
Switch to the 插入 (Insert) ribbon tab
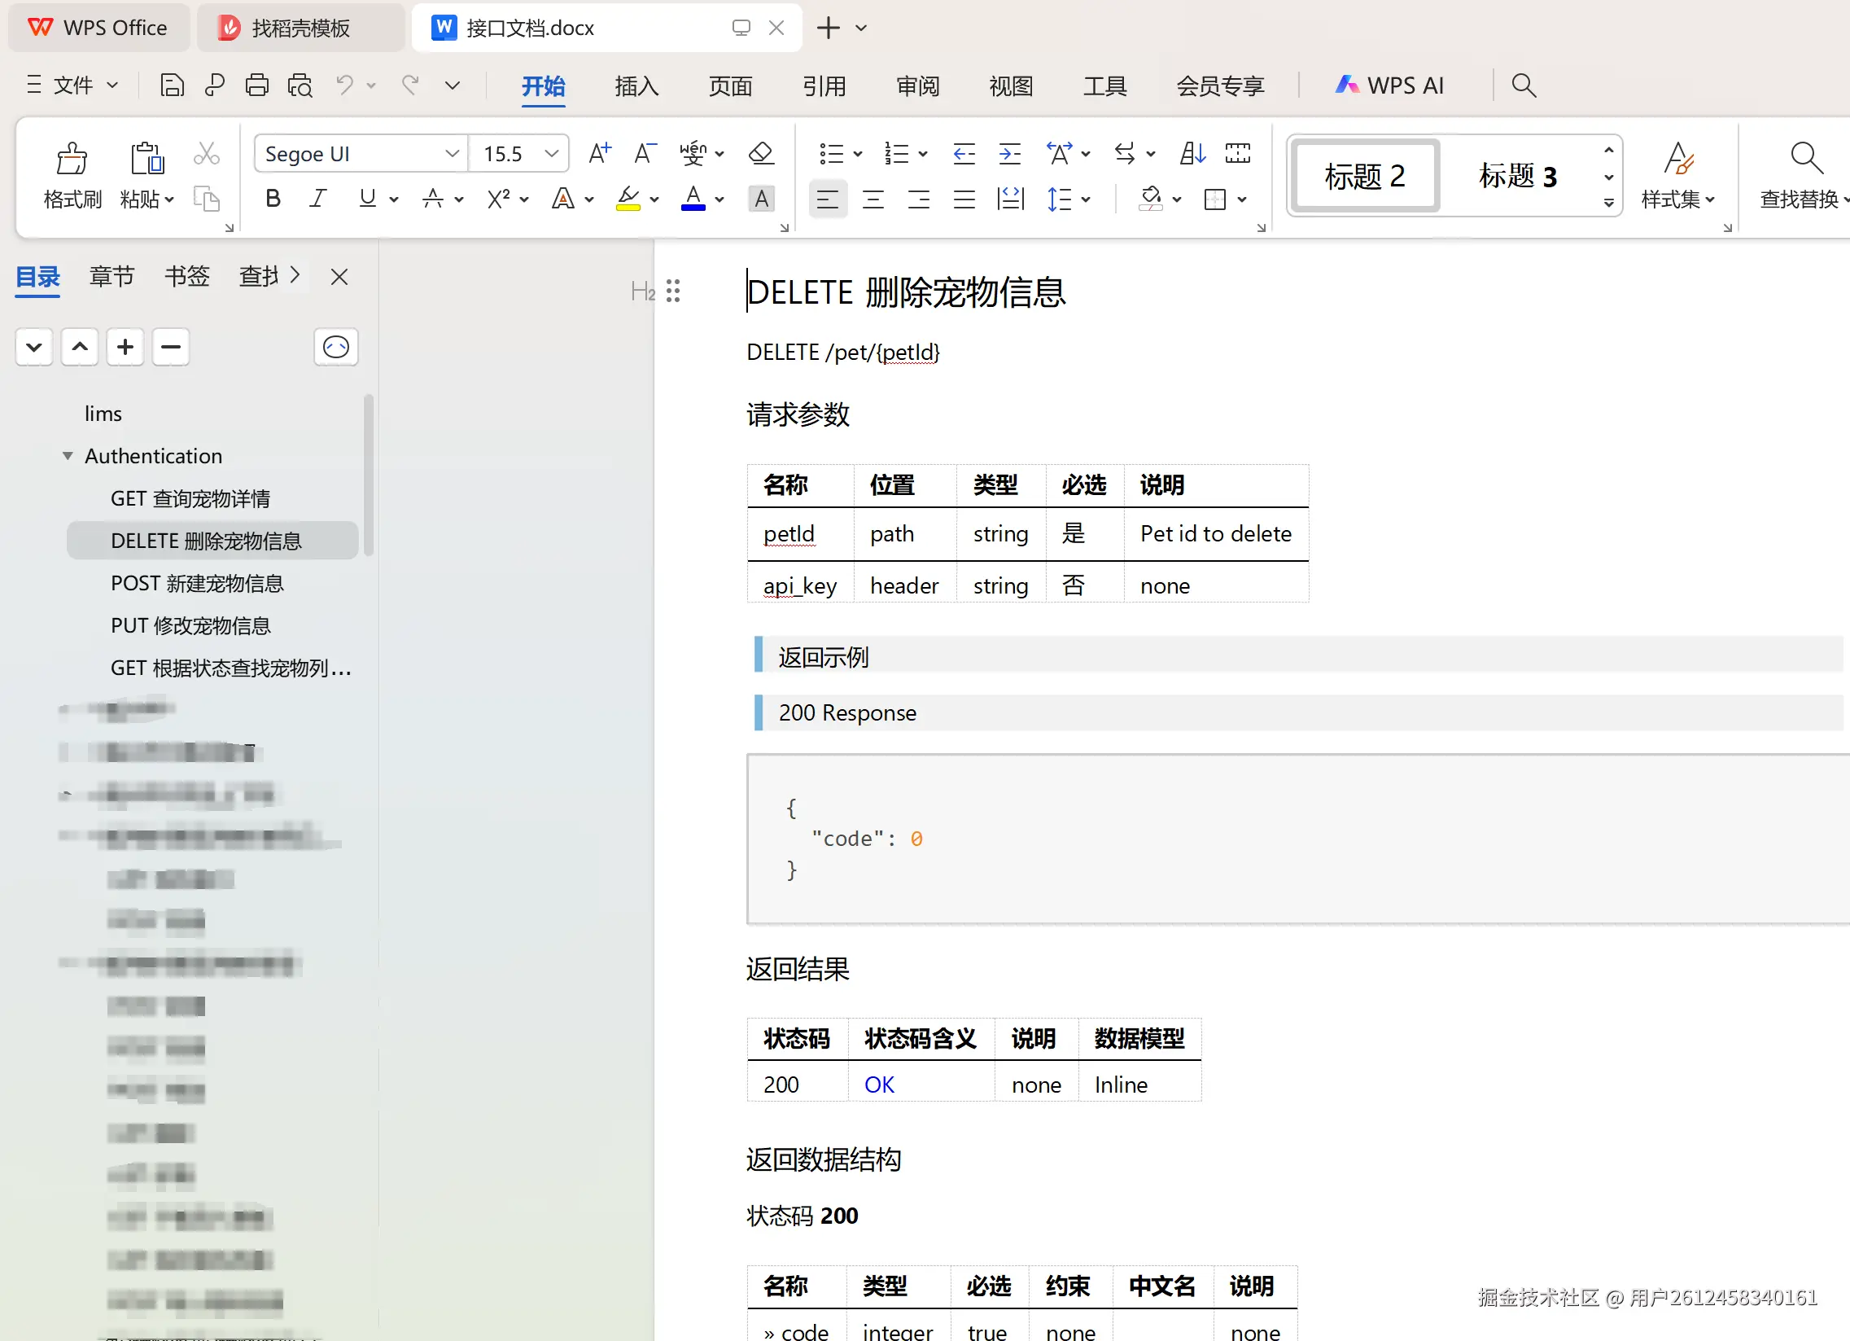tap(636, 85)
